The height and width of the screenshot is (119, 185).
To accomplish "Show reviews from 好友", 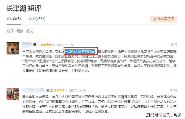I will pyautogui.click(x=30, y=31).
